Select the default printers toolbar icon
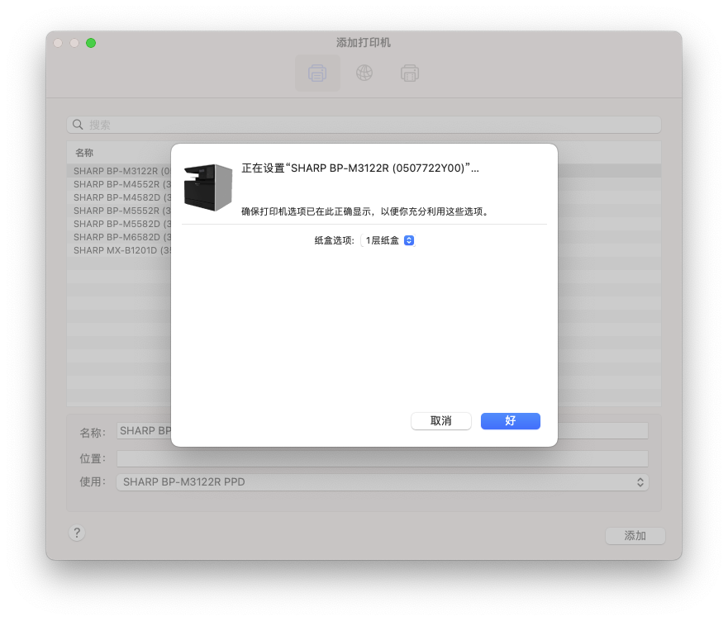This screenshot has width=728, height=621. click(x=317, y=73)
